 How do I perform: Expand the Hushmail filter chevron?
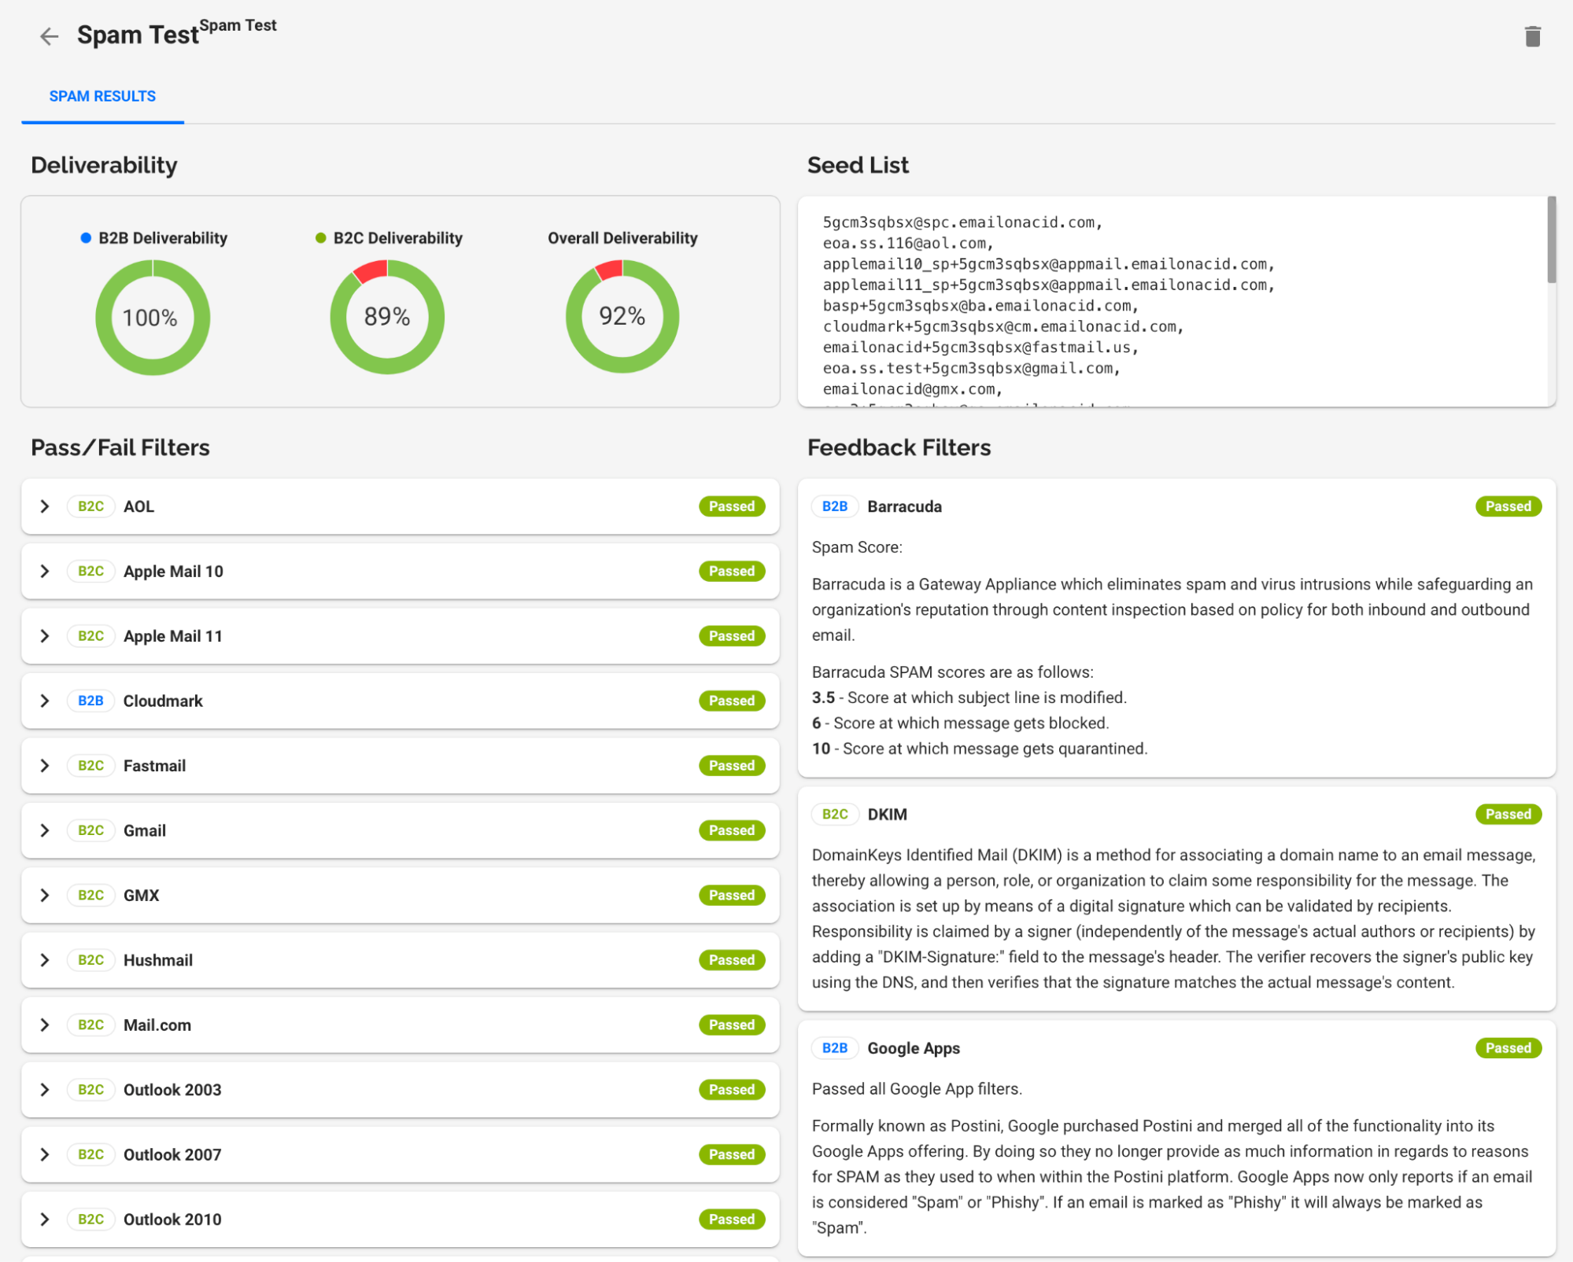[45, 960]
